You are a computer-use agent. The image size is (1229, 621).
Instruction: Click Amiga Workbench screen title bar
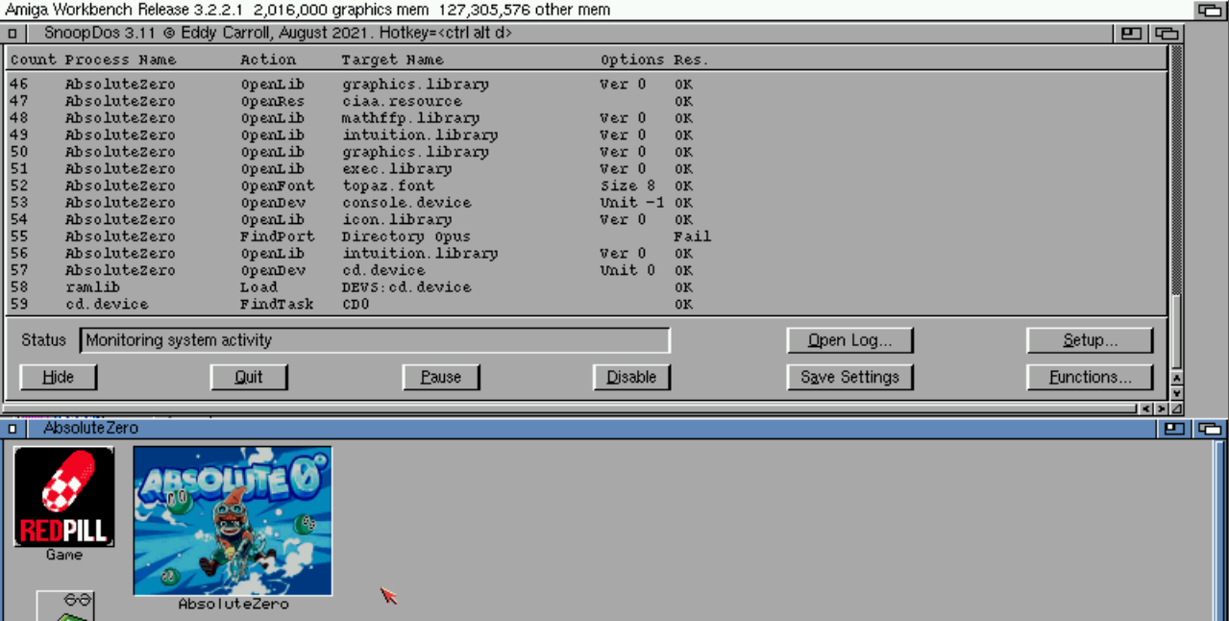596,11
